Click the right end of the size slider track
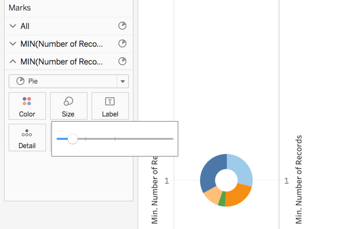This screenshot has width=356, height=229. point(172,139)
